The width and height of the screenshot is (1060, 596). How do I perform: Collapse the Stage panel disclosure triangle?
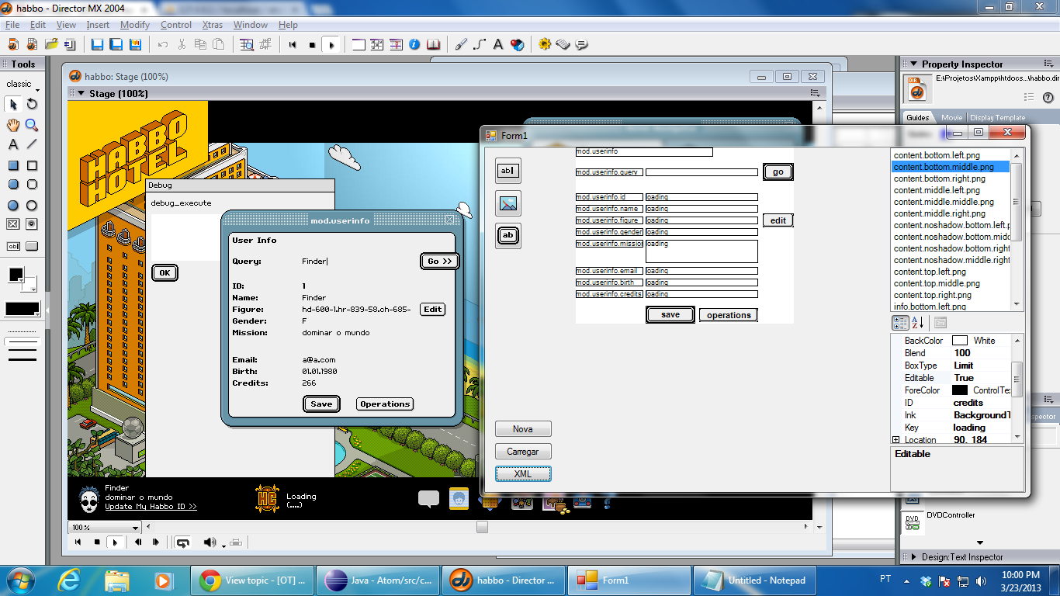click(x=81, y=93)
